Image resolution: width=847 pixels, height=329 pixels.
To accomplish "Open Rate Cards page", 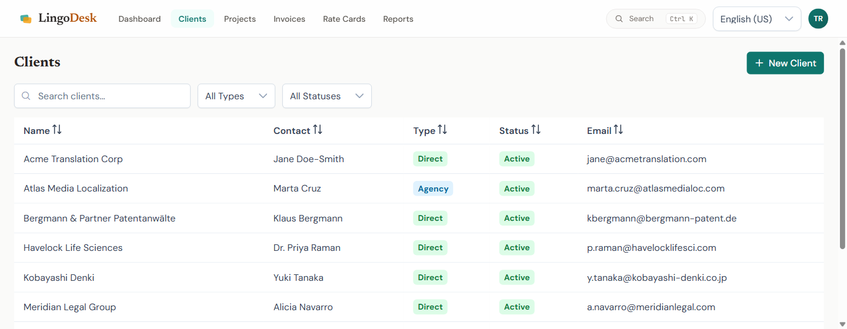I will point(344,19).
